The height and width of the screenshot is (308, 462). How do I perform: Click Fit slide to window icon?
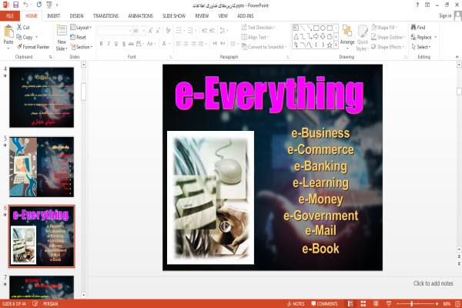pos(457,303)
